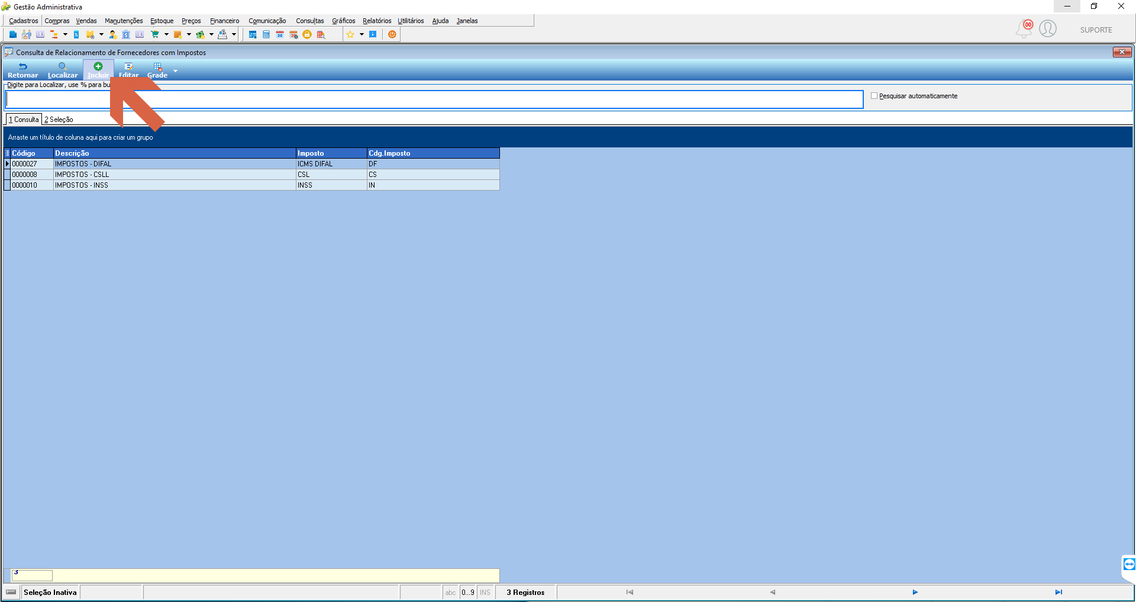This screenshot has height=602, width=1136.
Task: Expand dropdown arrow next to favorites star
Action: pyautogui.click(x=362, y=34)
